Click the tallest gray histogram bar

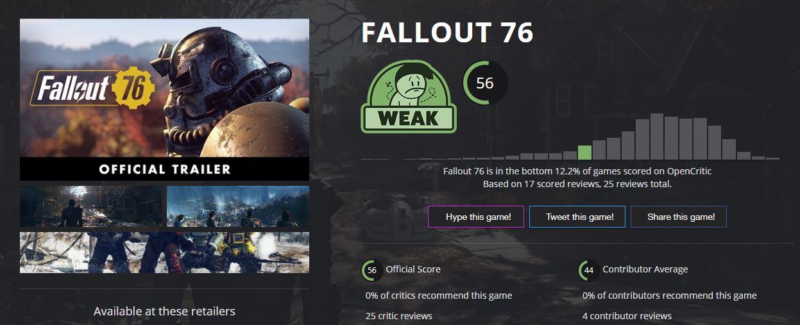(x=657, y=137)
